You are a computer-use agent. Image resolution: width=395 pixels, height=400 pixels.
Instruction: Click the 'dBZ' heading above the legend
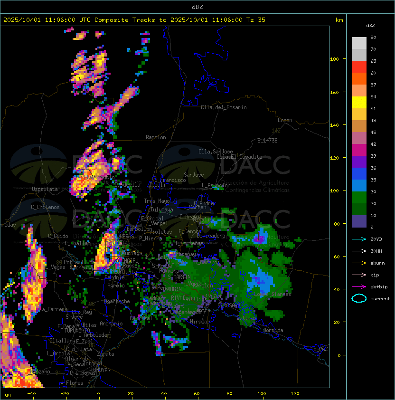click(370, 26)
